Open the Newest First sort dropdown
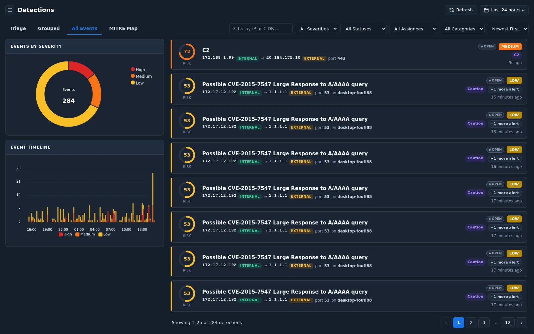This screenshot has height=334, width=534. pos(508,29)
